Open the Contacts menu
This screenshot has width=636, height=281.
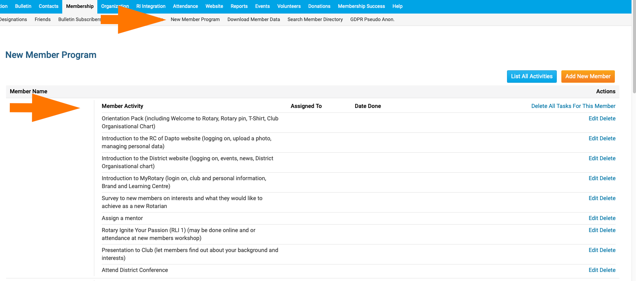(48, 6)
